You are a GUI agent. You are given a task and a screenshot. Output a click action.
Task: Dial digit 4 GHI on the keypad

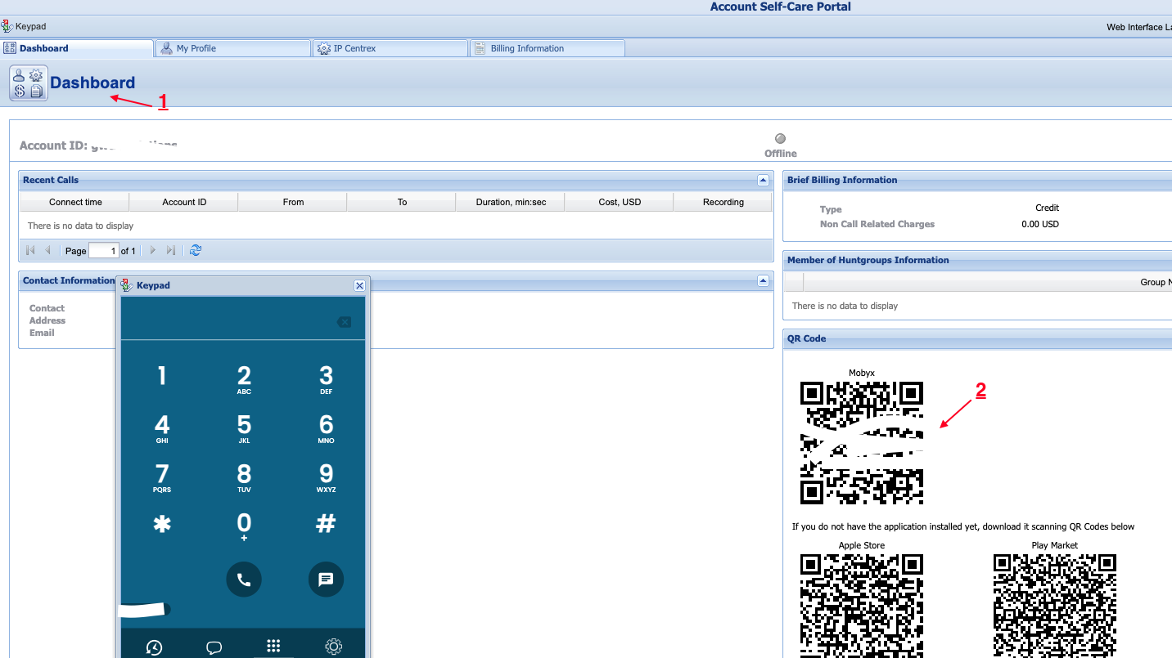162,428
